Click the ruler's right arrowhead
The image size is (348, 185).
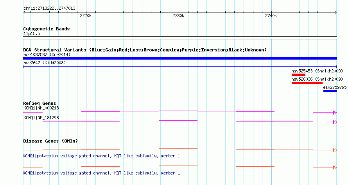(x=336, y=12)
